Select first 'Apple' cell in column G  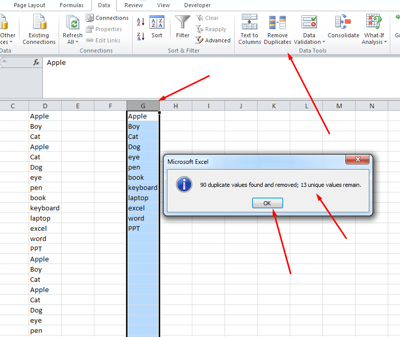click(x=143, y=116)
